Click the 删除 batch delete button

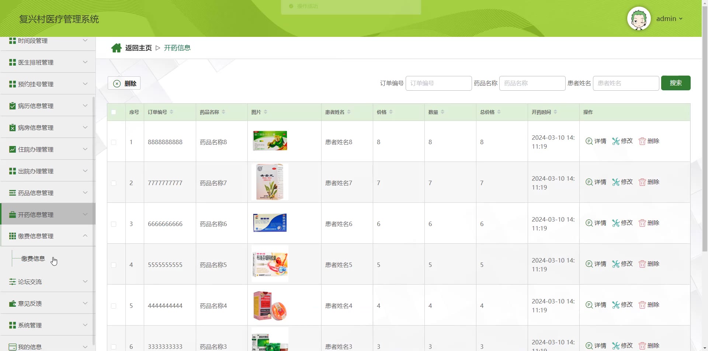pyautogui.click(x=124, y=83)
